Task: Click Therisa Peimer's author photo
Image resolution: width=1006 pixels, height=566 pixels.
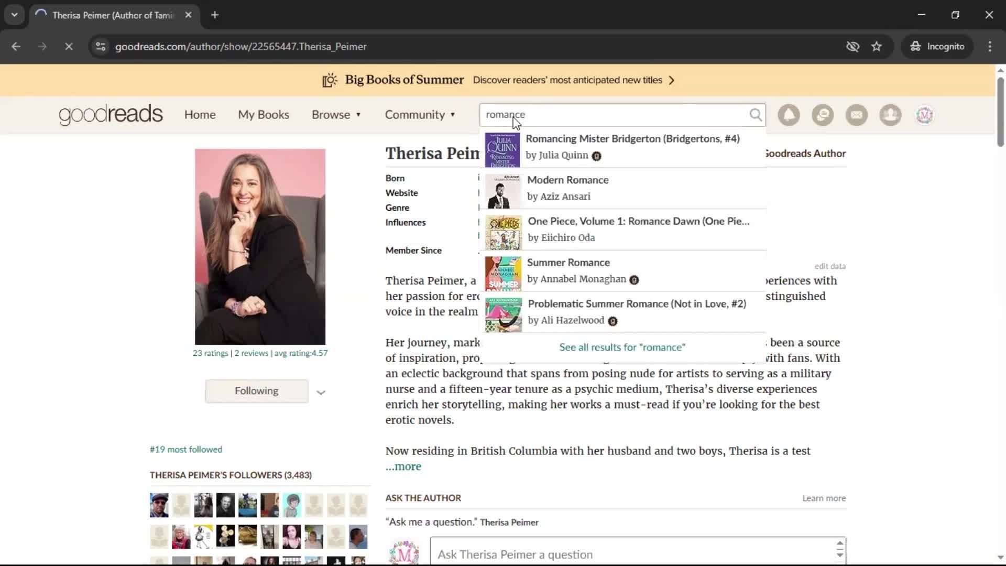Action: point(260,246)
